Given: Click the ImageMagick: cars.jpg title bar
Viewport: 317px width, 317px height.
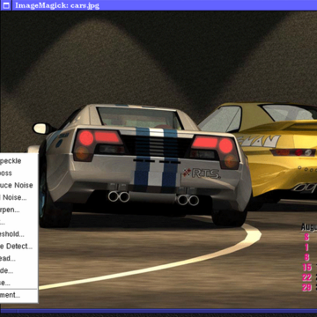Looking at the screenshot, I should point(165,5).
